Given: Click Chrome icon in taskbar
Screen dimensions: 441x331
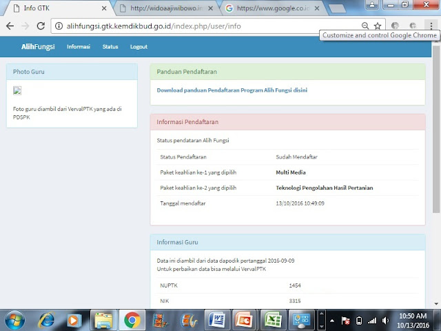Looking at the screenshot, I should tap(132, 320).
